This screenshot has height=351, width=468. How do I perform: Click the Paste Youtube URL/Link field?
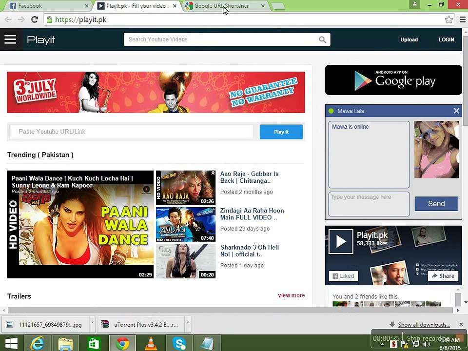[x=131, y=132]
